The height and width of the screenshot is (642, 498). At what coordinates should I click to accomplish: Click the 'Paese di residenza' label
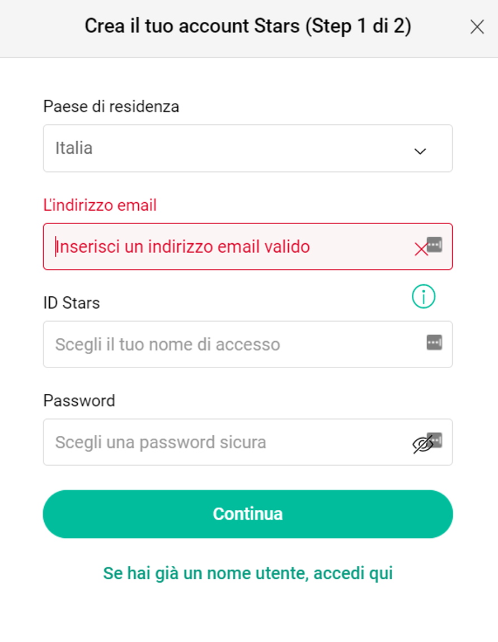(x=111, y=106)
